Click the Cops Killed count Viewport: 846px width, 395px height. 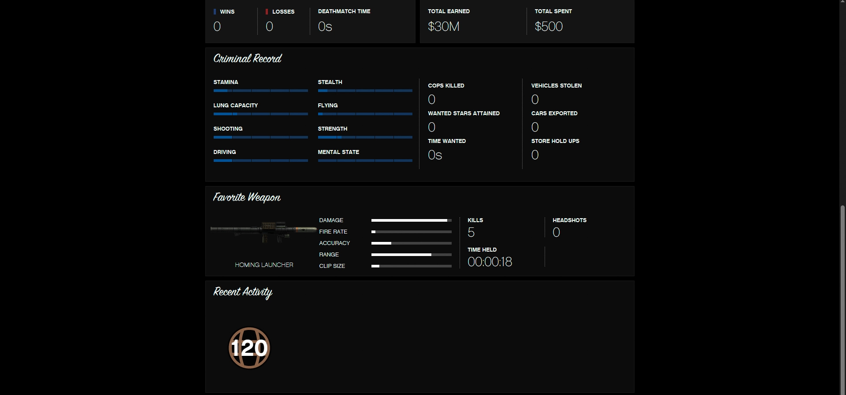pos(432,100)
